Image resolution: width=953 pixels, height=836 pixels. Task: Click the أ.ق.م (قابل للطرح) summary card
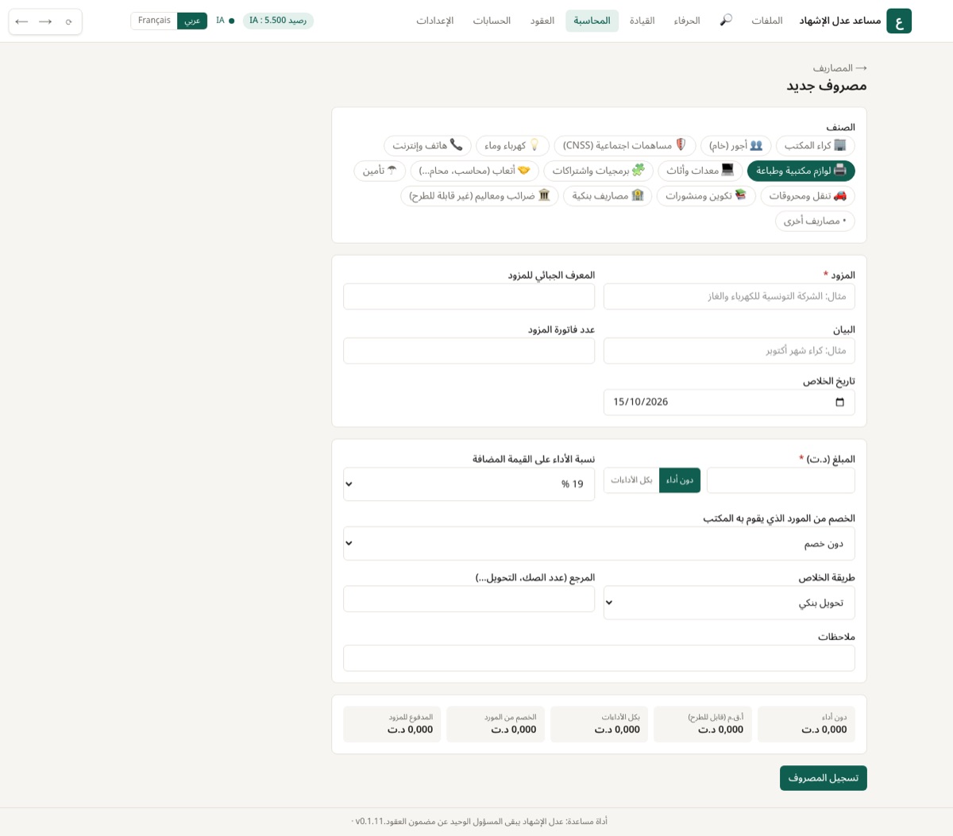tap(703, 724)
